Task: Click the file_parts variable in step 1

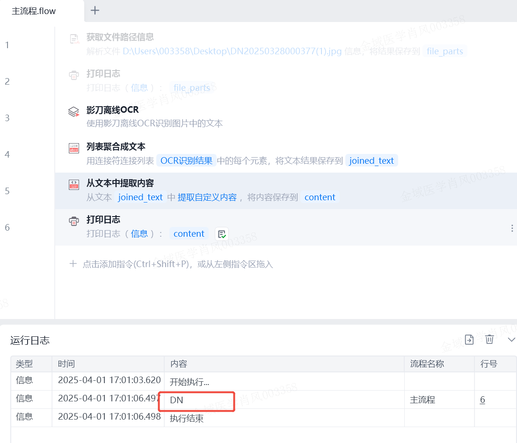Action: point(445,51)
